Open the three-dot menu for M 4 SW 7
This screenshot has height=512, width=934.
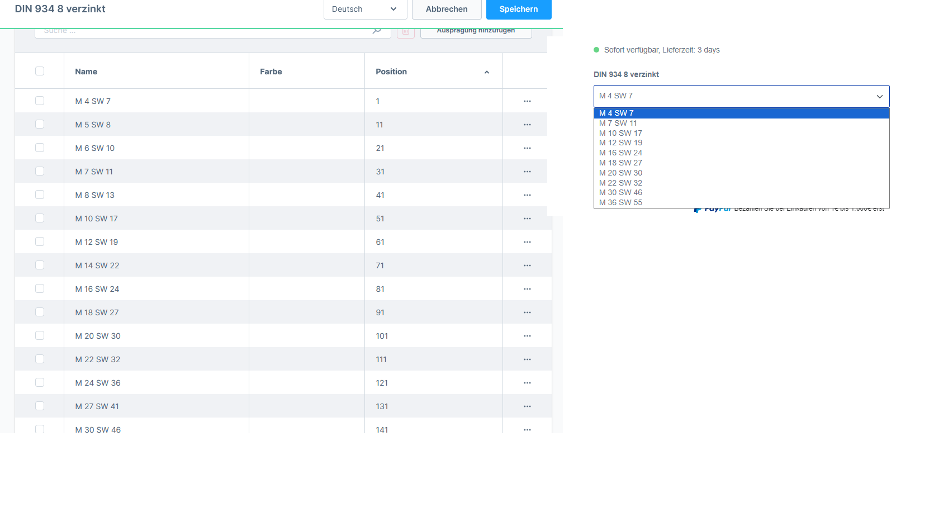click(527, 101)
